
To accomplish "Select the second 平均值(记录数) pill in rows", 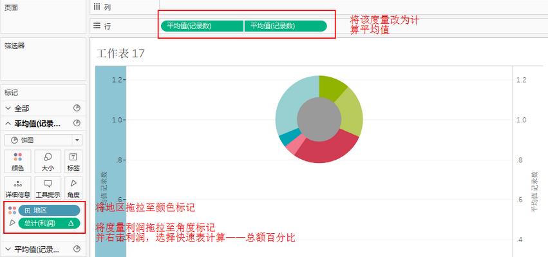I will tap(285, 26).
